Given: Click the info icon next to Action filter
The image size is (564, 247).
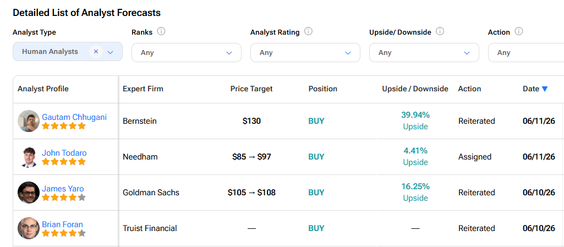Looking at the screenshot, I should [x=519, y=32].
